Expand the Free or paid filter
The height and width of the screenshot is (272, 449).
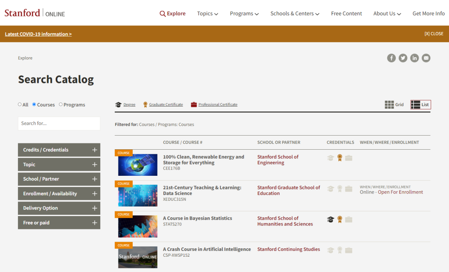click(59, 223)
